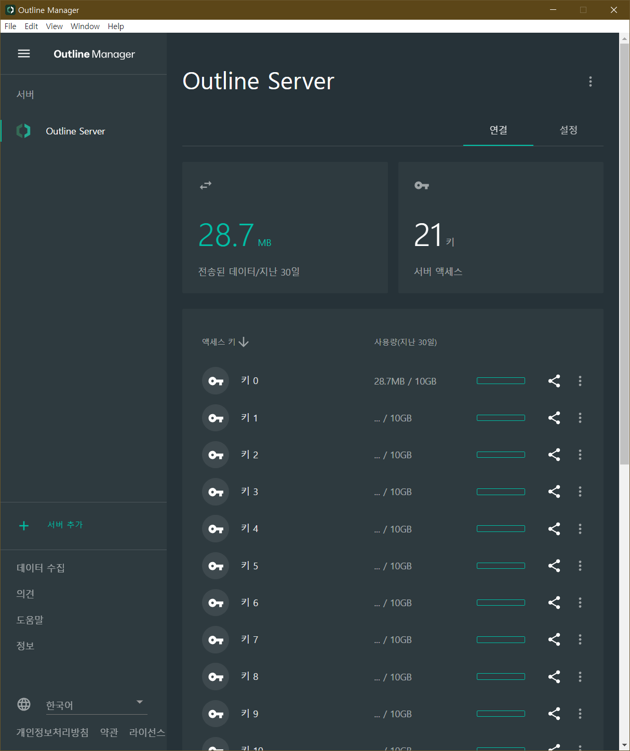Share access key 키 2

coord(554,455)
